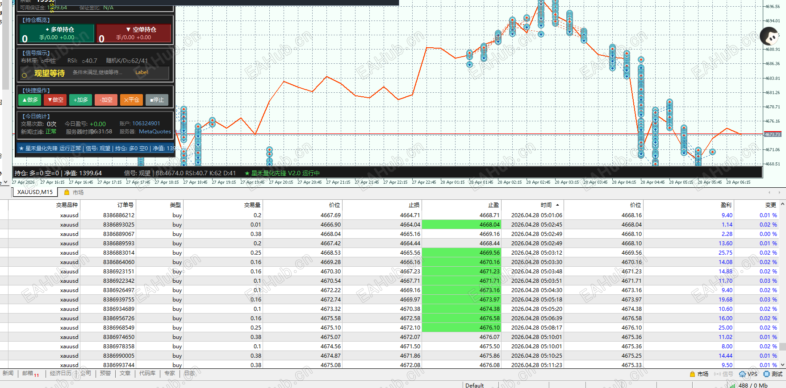Select order number 8386956726
The image size is (786, 388).
point(119,318)
